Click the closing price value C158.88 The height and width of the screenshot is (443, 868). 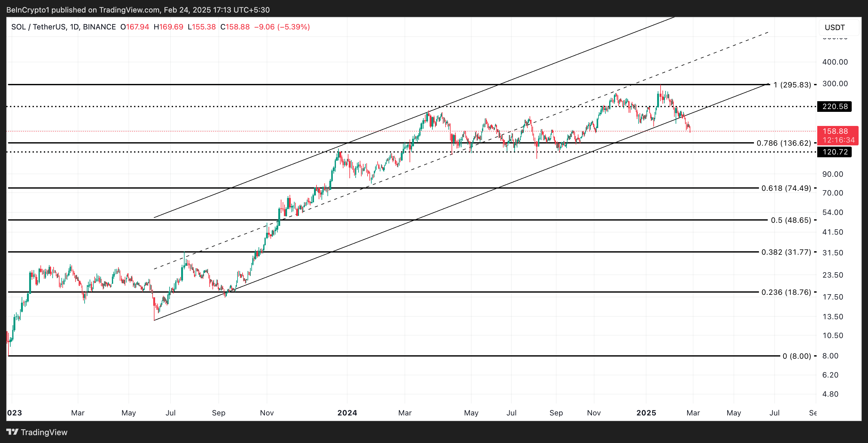click(235, 27)
